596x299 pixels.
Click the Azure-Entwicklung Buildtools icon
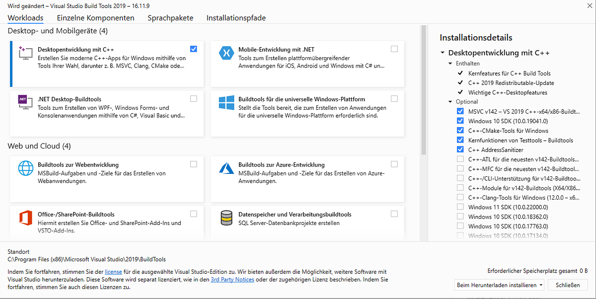click(x=226, y=168)
